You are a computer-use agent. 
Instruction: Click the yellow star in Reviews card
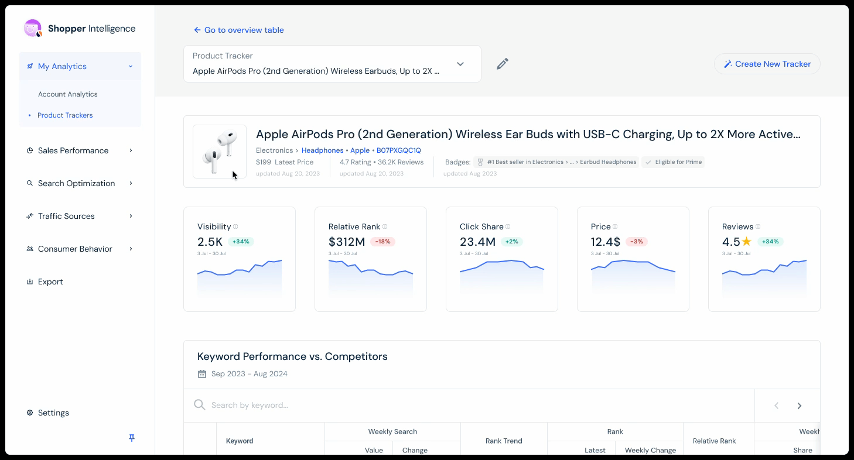tap(747, 241)
